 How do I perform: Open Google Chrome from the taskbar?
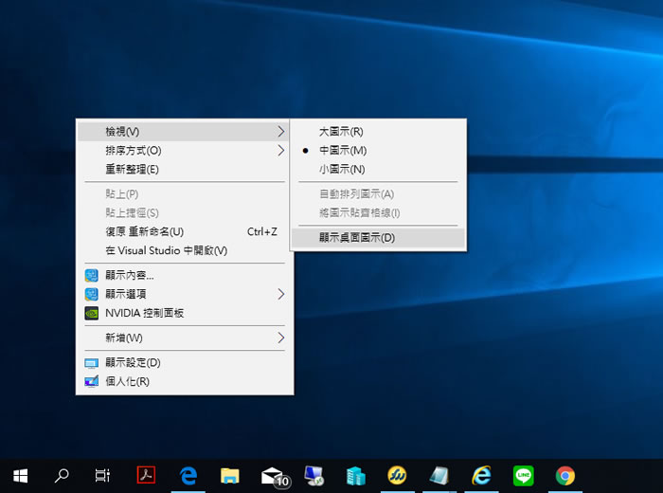[x=565, y=476]
